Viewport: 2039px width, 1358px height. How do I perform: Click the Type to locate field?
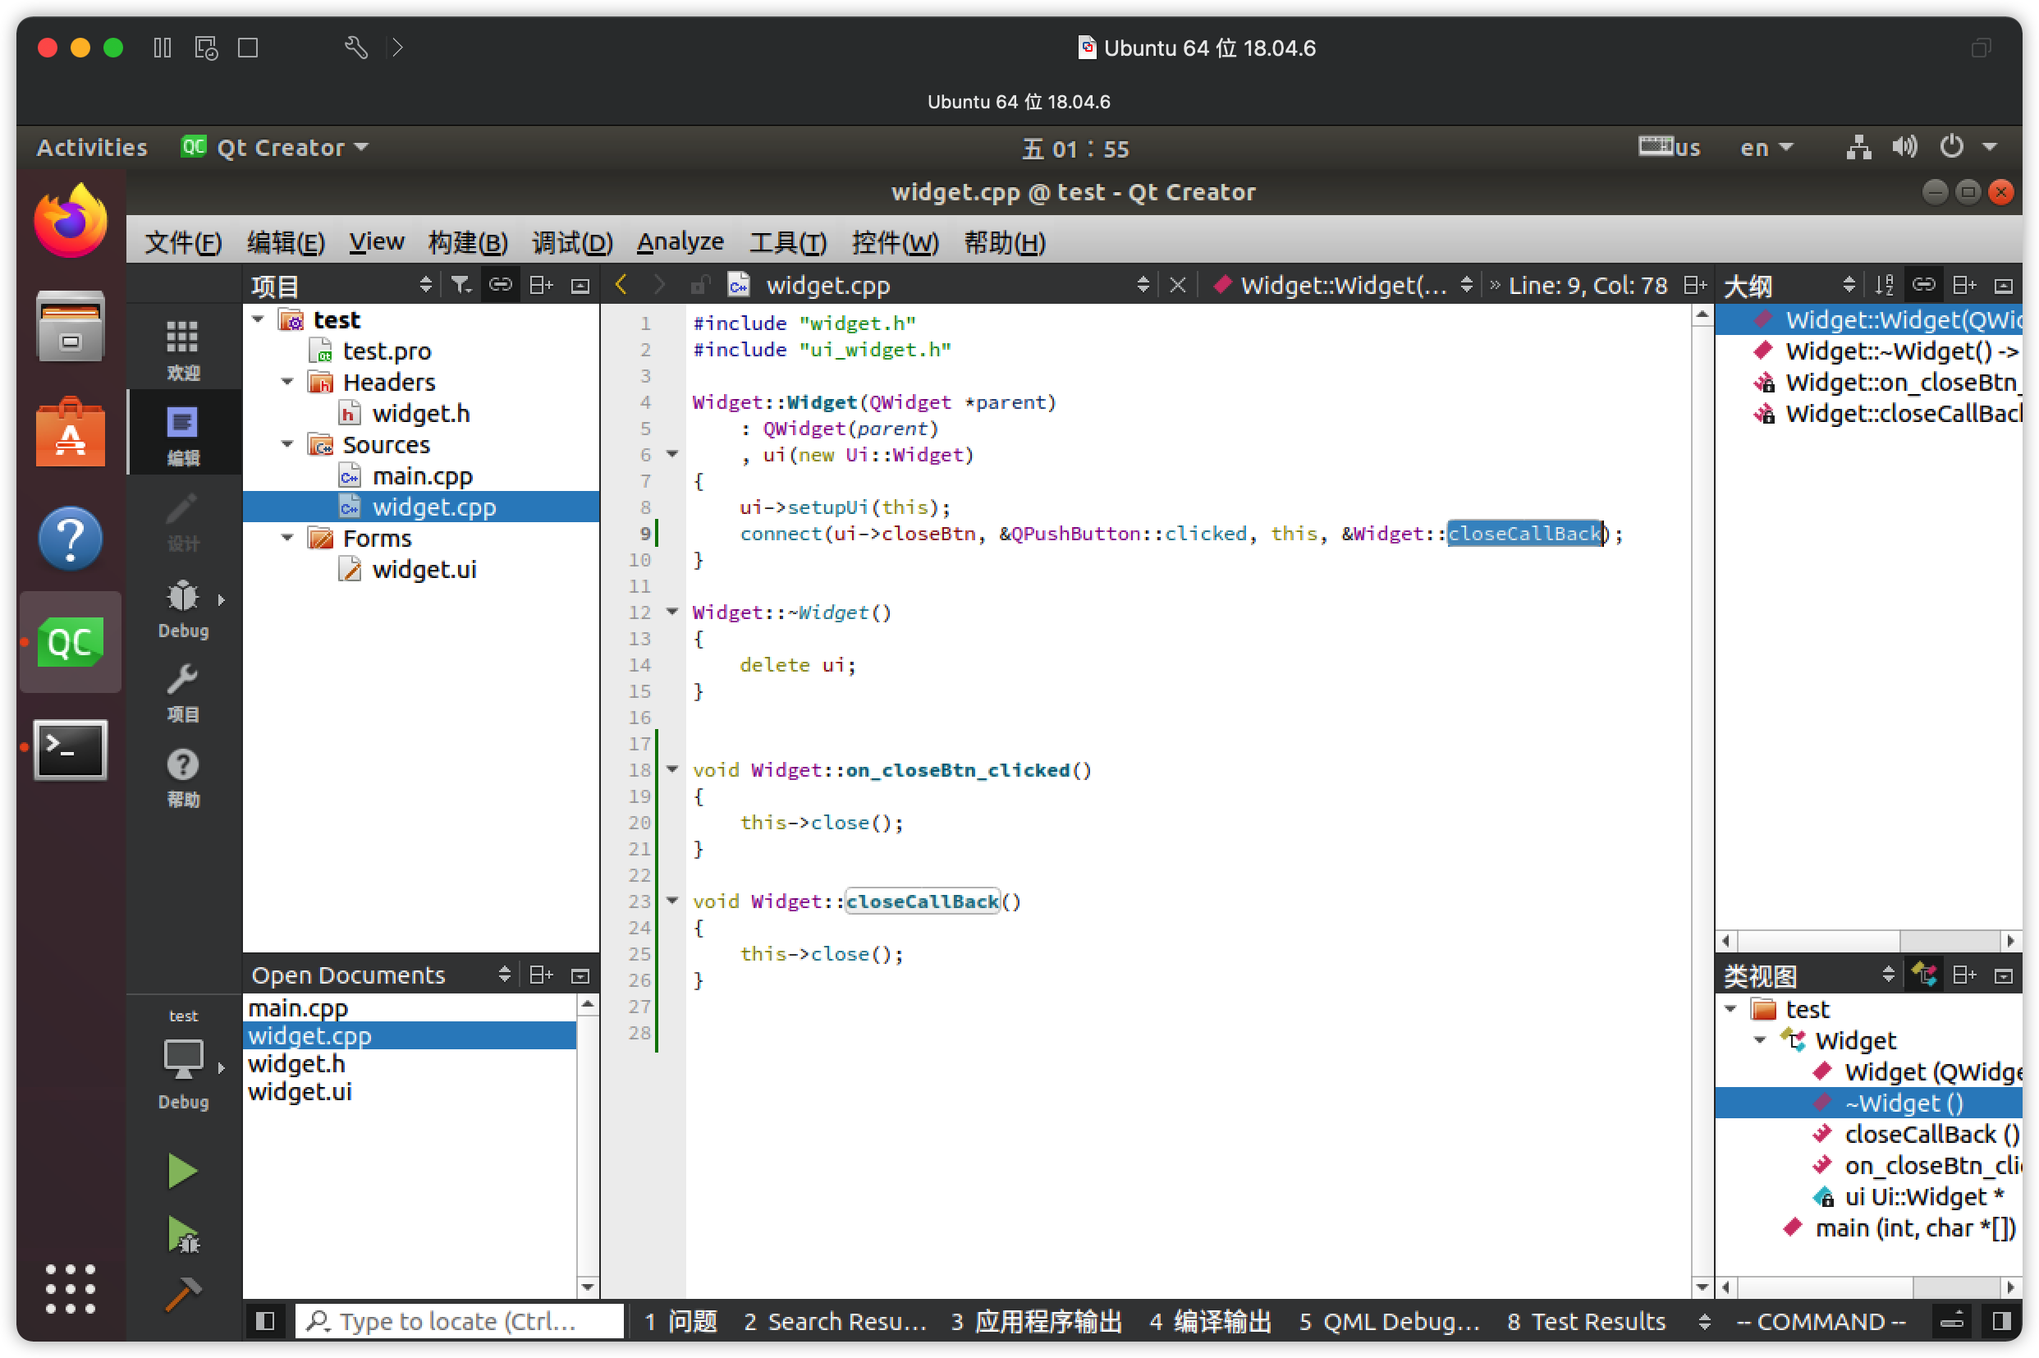point(459,1321)
